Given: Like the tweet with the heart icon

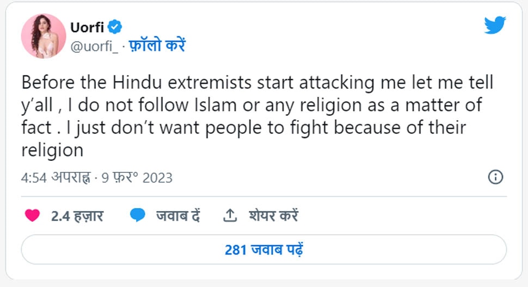Looking at the screenshot, I should coord(33,215).
